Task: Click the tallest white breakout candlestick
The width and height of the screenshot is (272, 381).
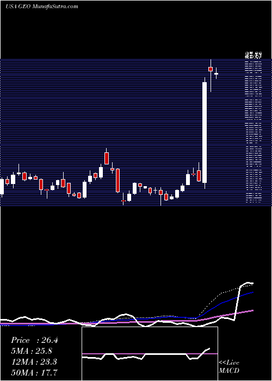Action: pos(205,132)
